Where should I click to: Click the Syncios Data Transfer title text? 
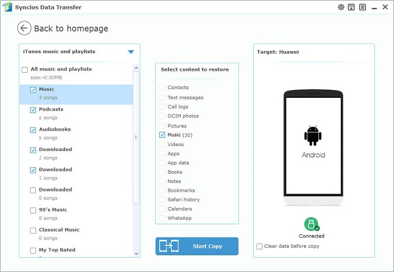pyautogui.click(x=48, y=7)
